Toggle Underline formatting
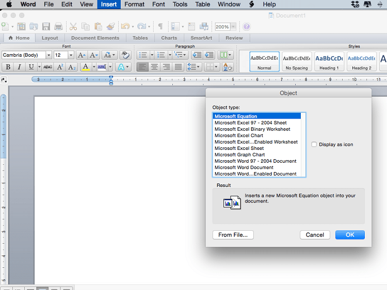The image size is (387, 290). 31,67
